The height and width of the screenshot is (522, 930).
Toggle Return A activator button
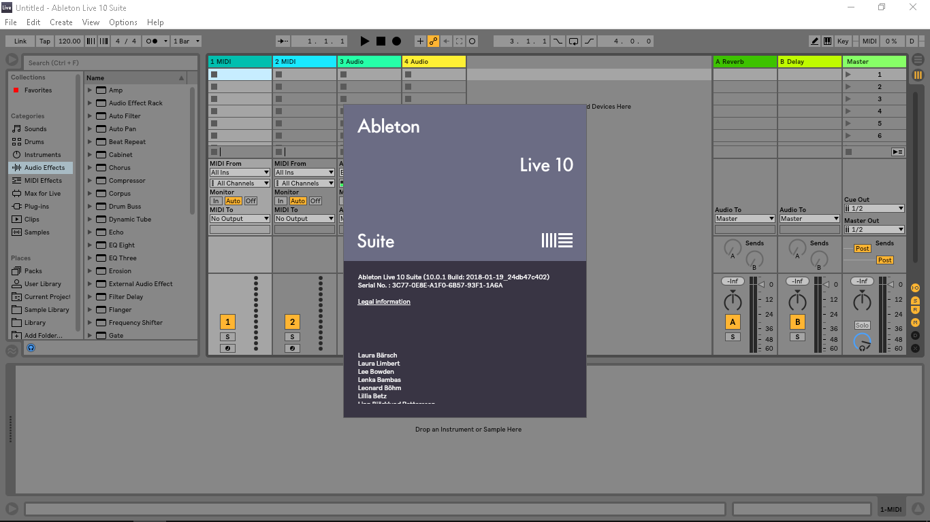(733, 322)
